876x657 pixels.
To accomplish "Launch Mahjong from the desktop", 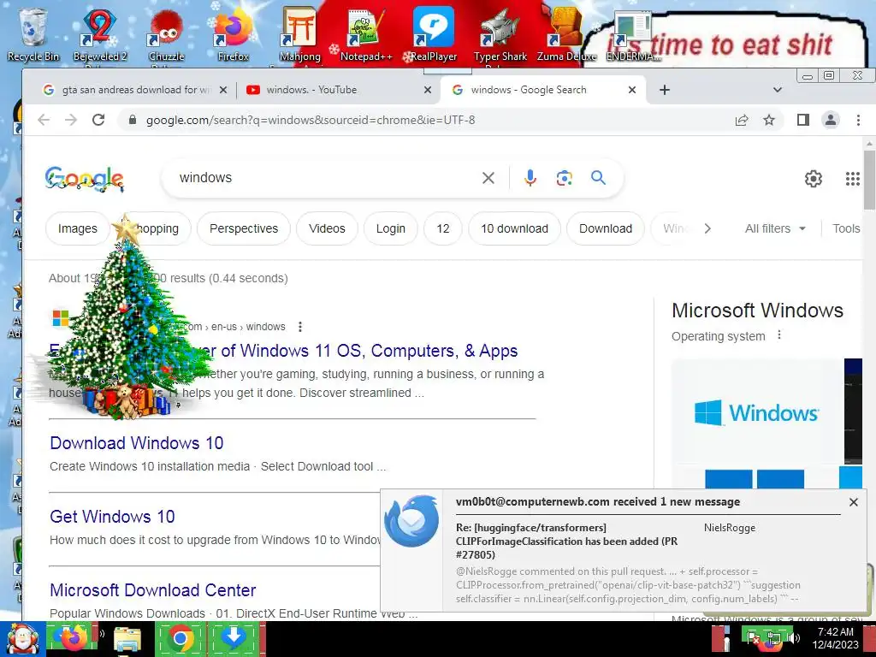I will (x=300, y=33).
